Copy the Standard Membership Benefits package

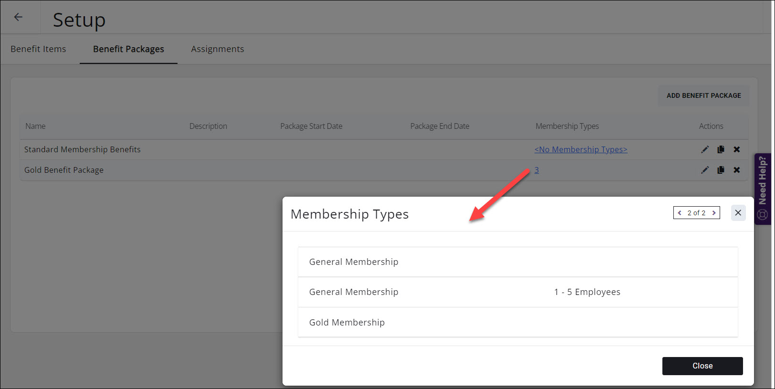721,149
